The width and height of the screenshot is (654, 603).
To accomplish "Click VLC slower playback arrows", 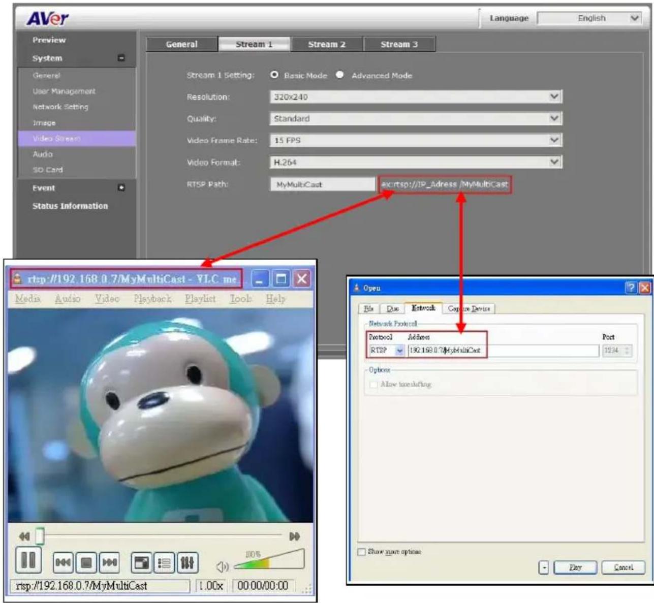I will [x=24, y=536].
